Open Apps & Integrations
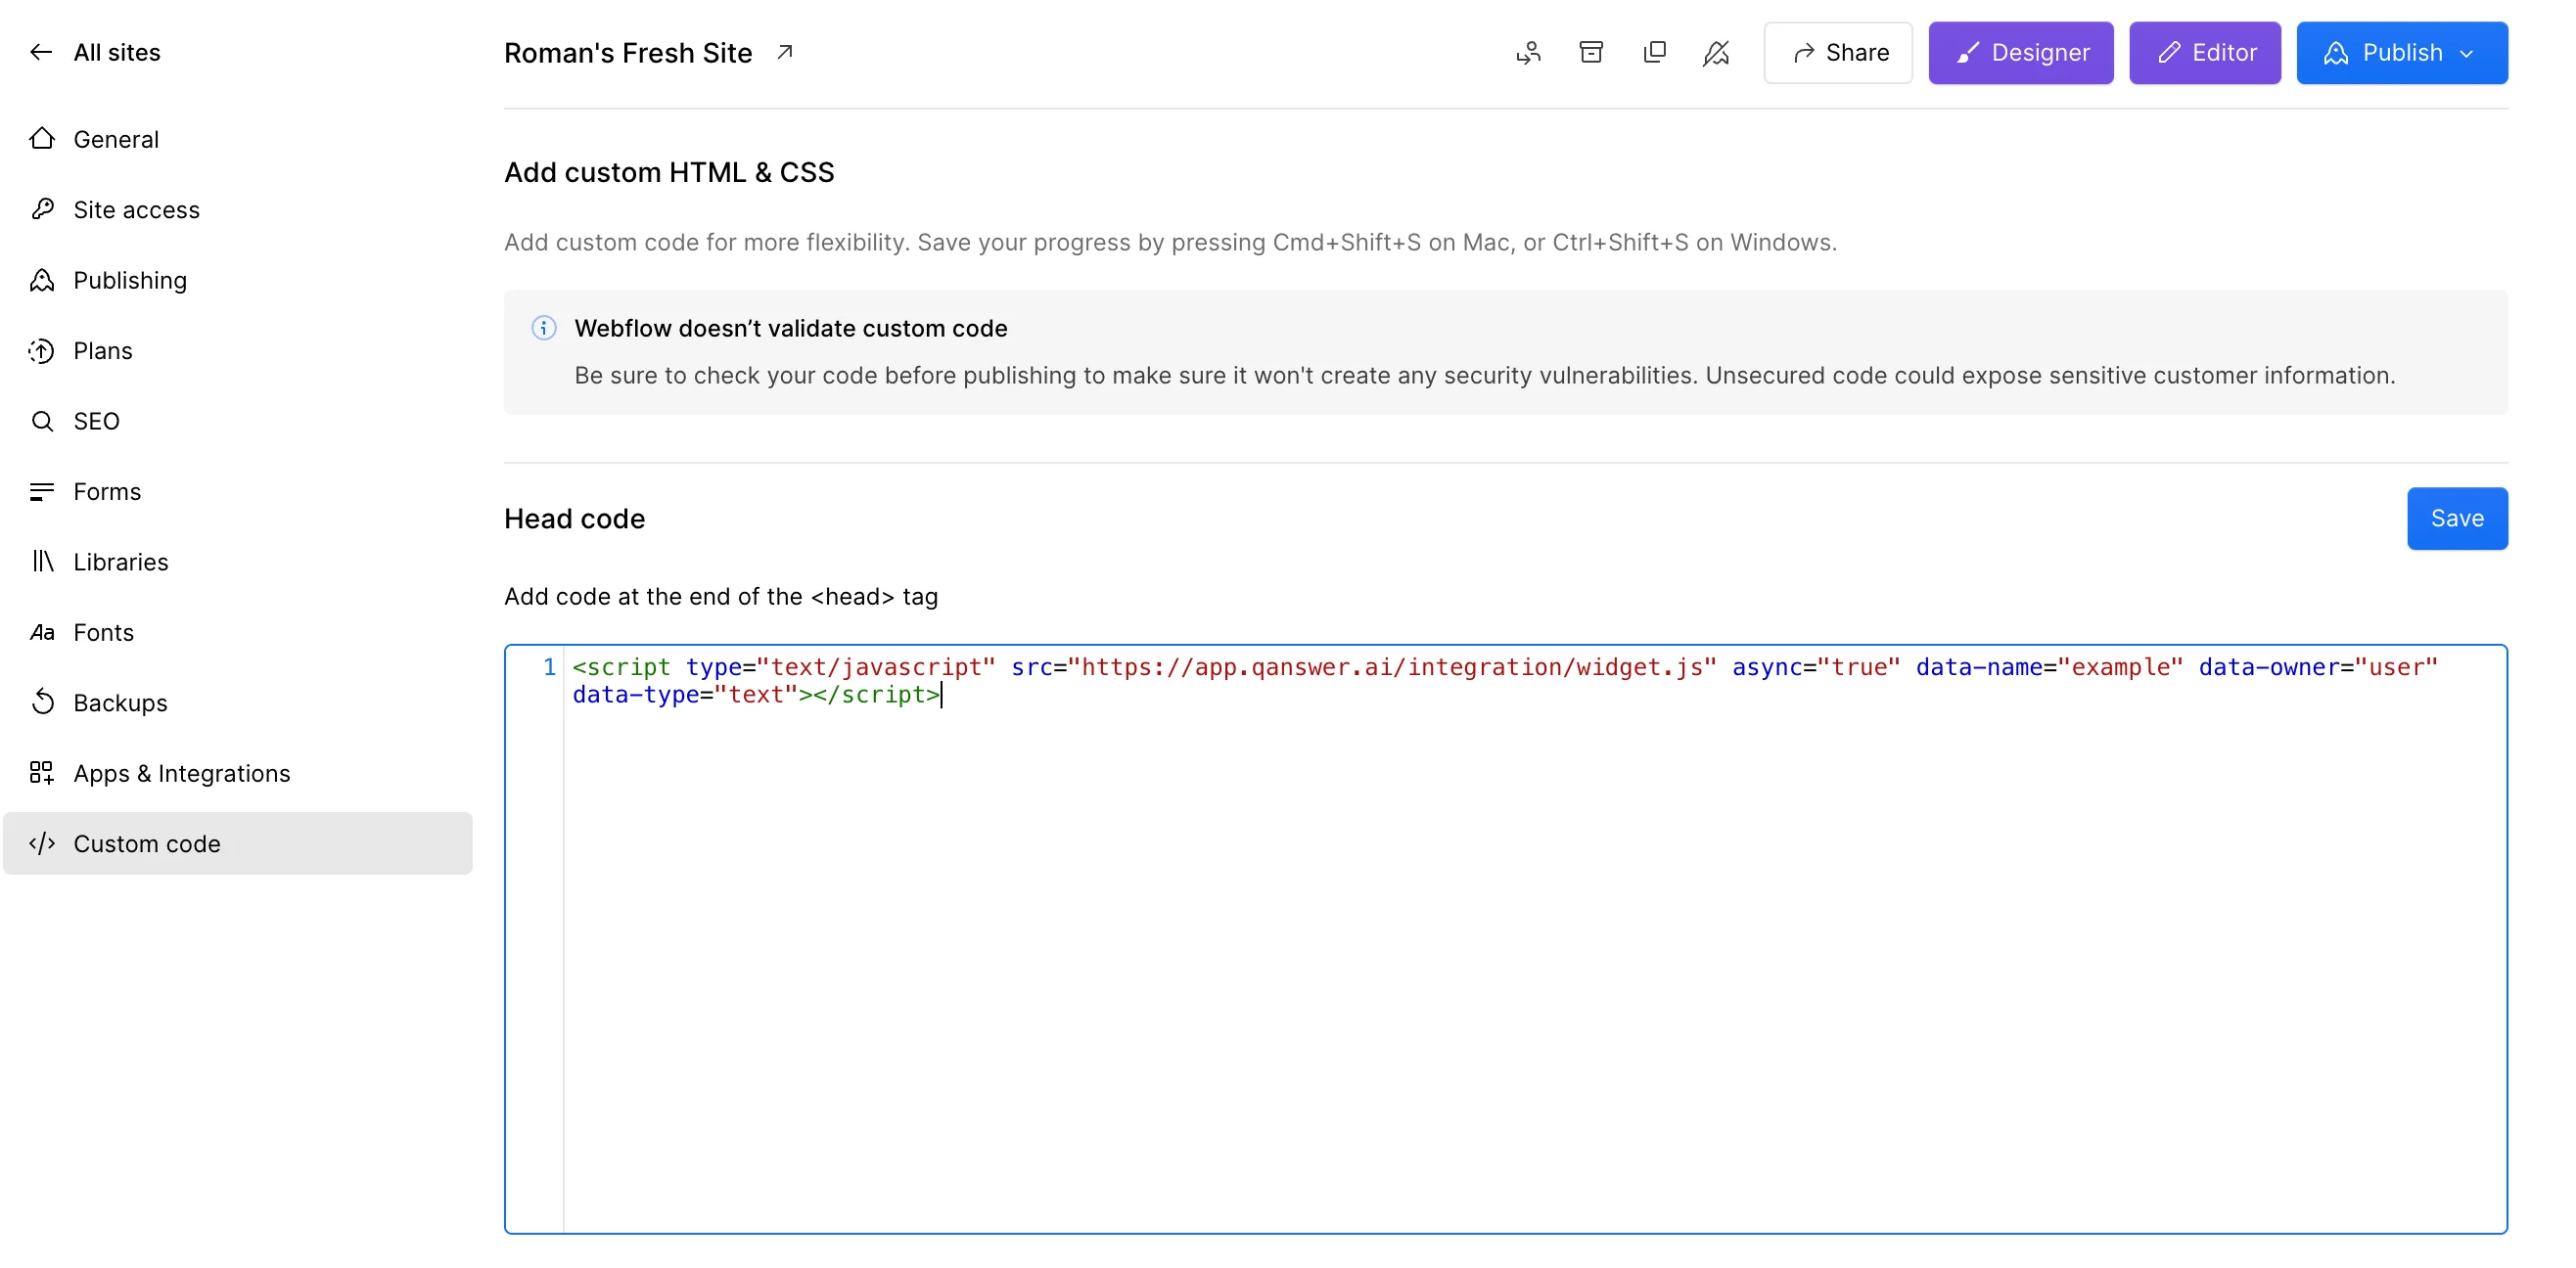The width and height of the screenshot is (2576, 1268). coord(237,773)
